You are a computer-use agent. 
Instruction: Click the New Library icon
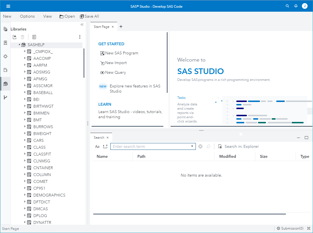coord(15,37)
